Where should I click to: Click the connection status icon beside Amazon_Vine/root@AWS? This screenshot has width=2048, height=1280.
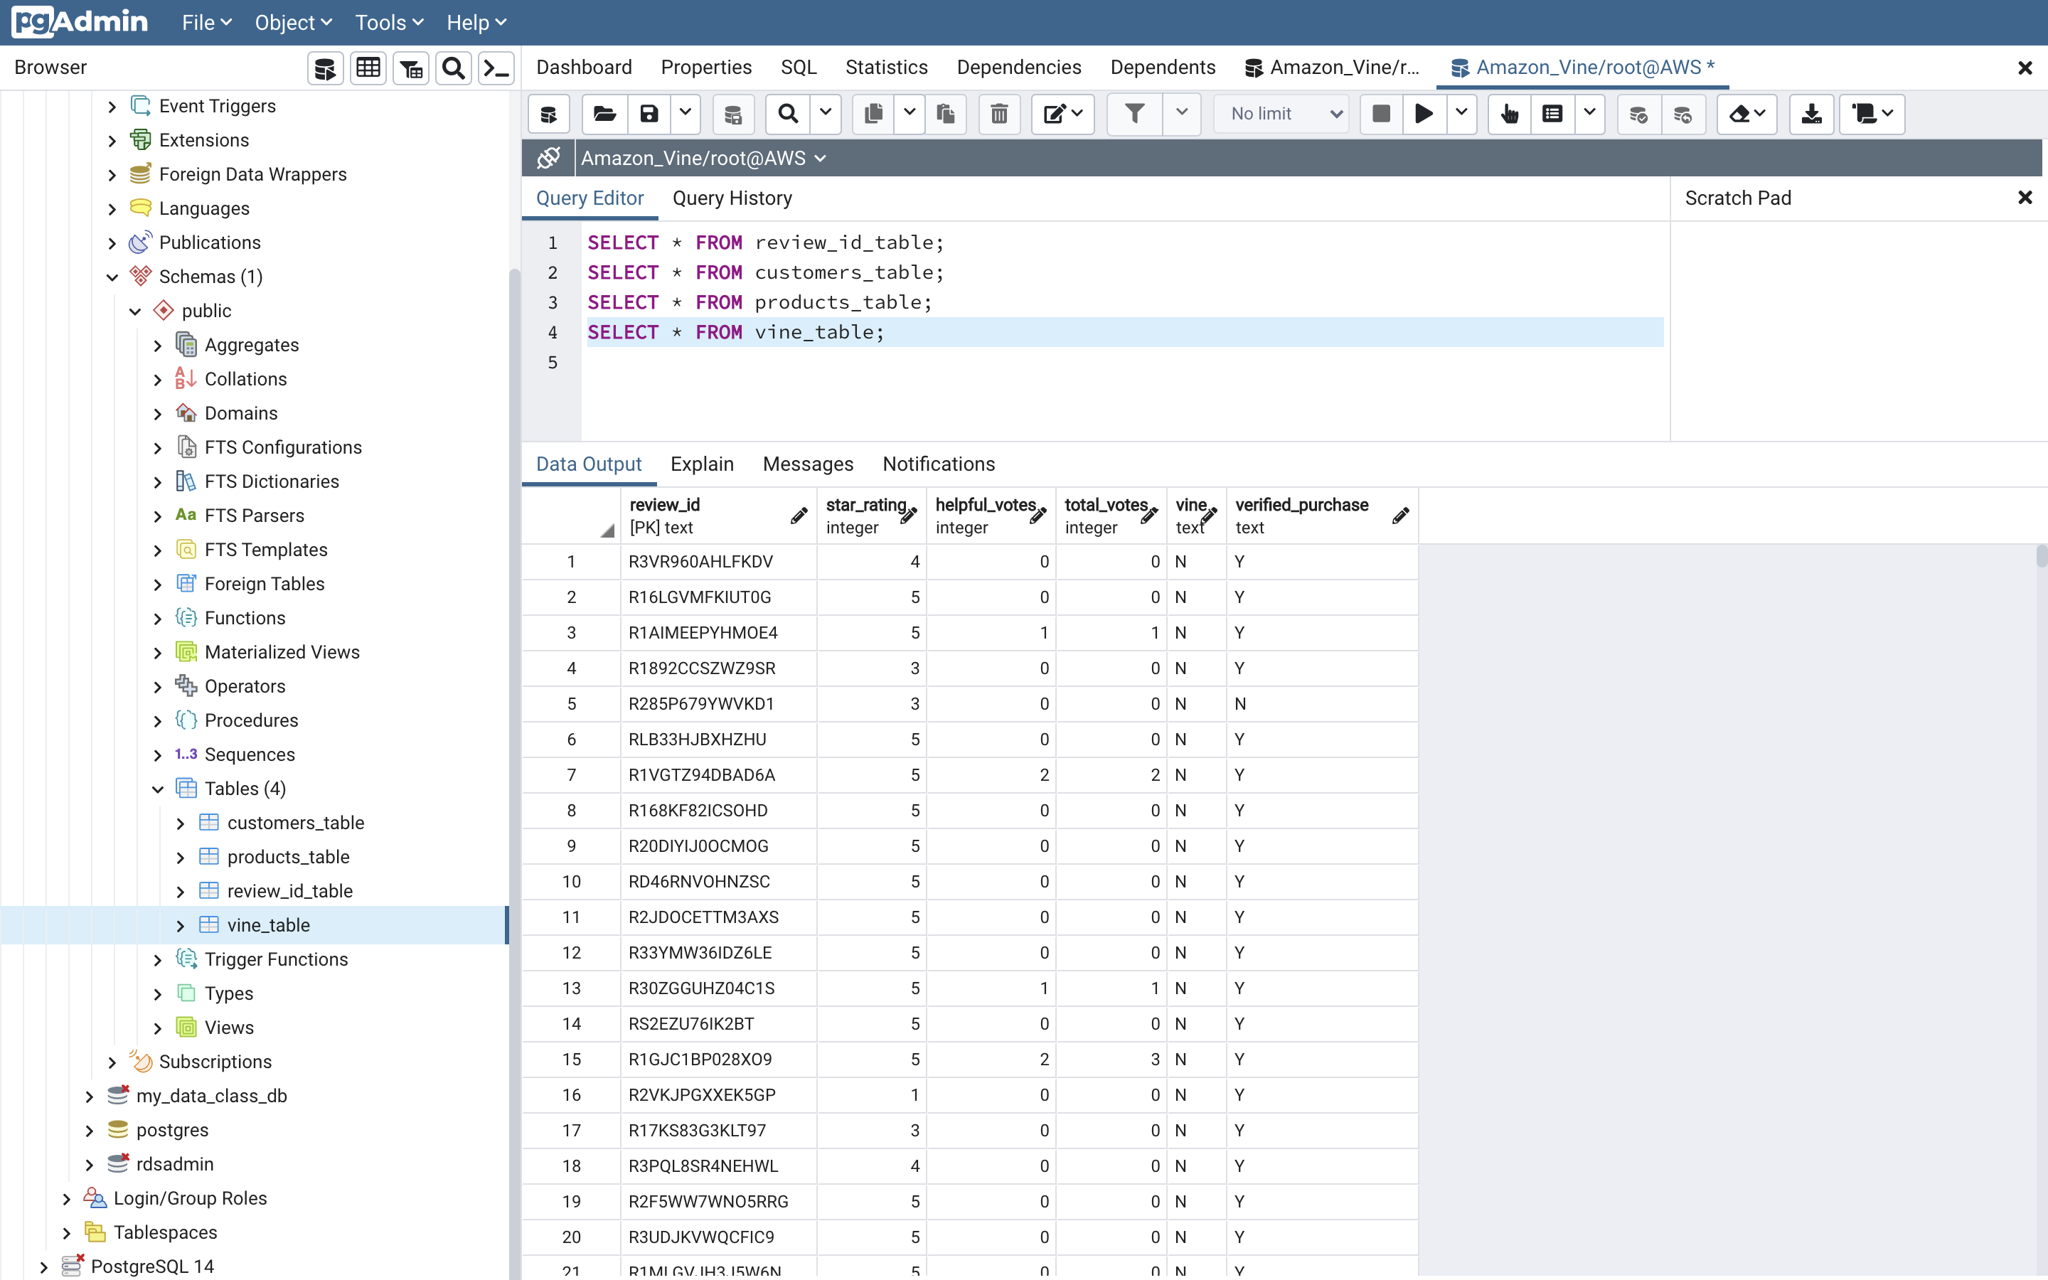tap(548, 159)
